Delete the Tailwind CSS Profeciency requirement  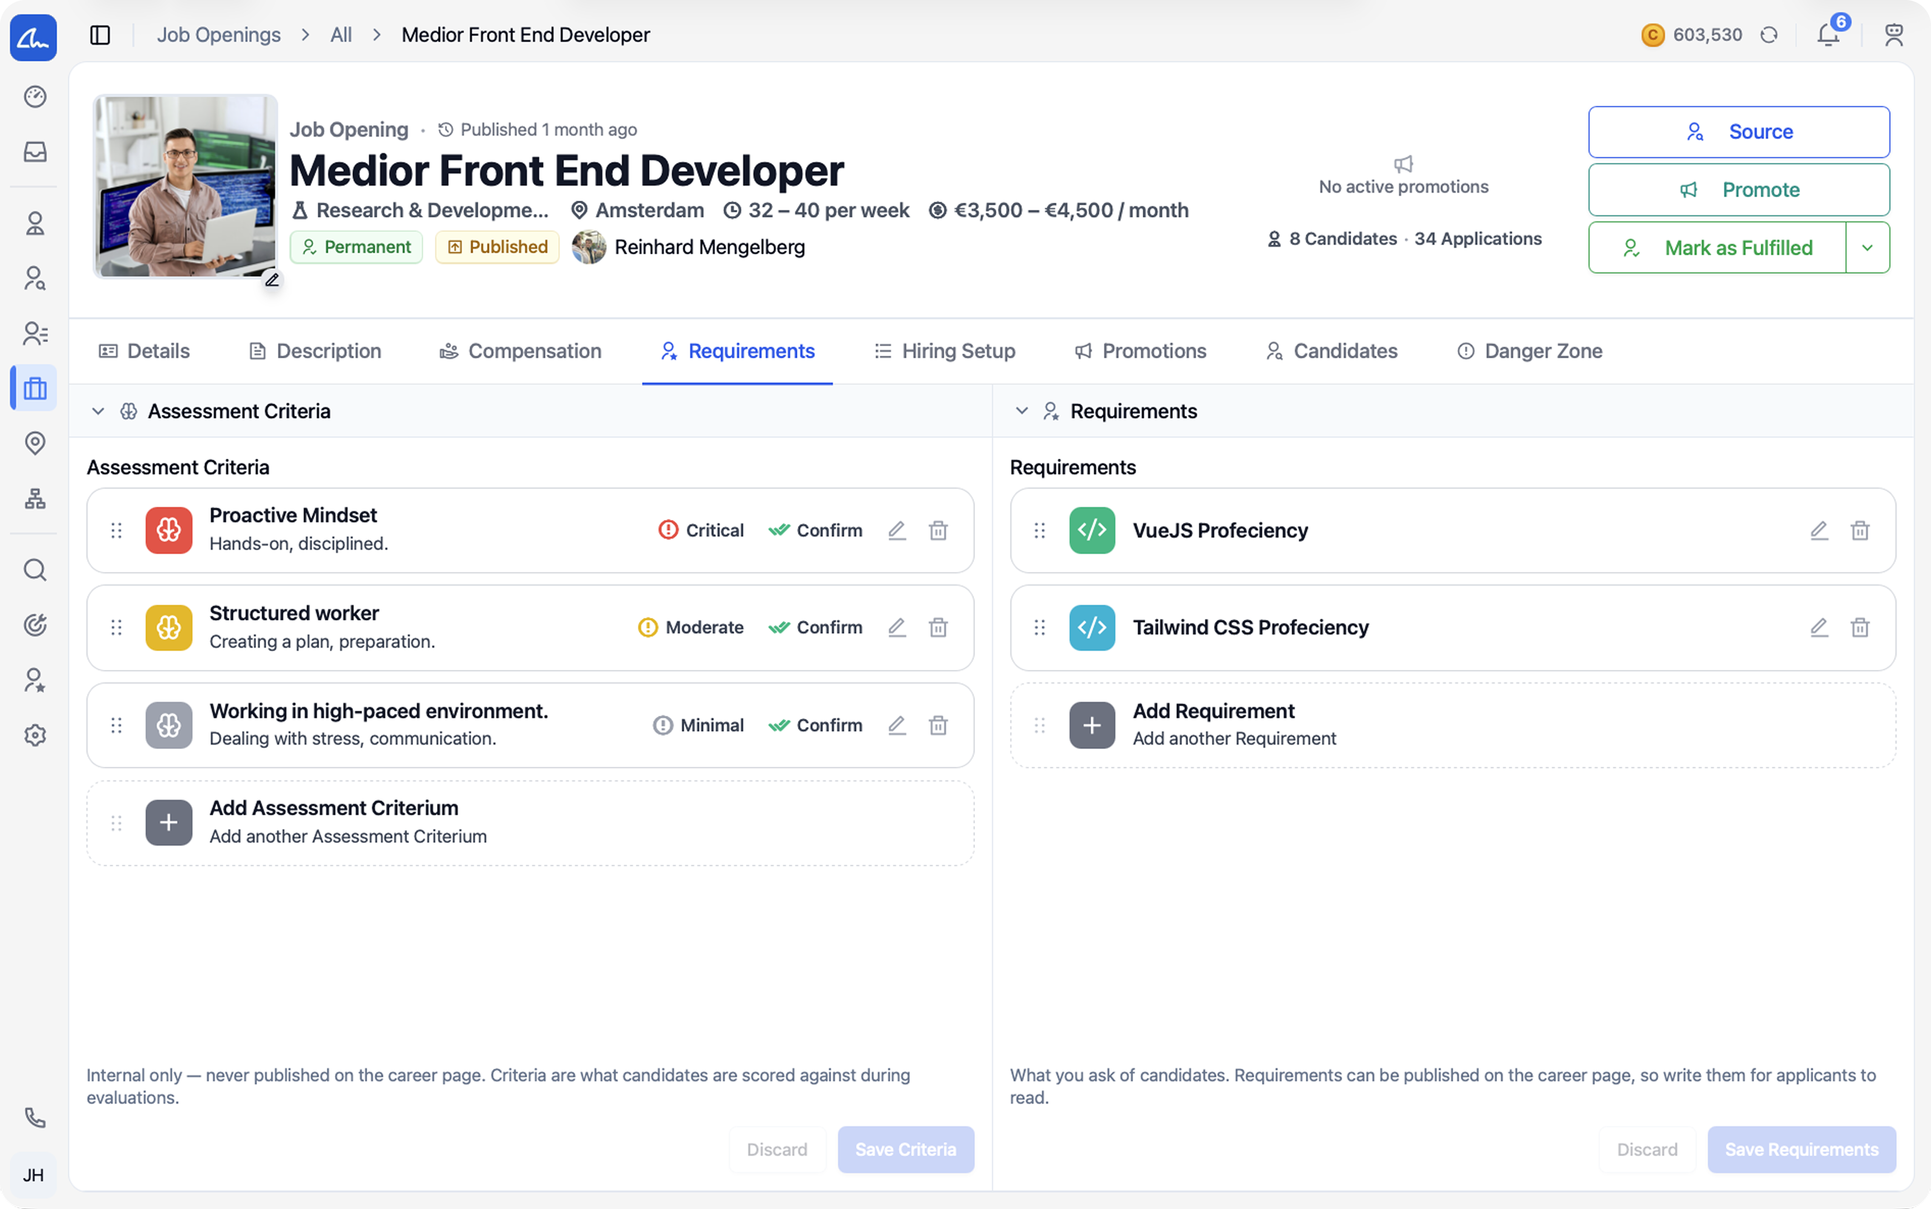pyautogui.click(x=1860, y=628)
